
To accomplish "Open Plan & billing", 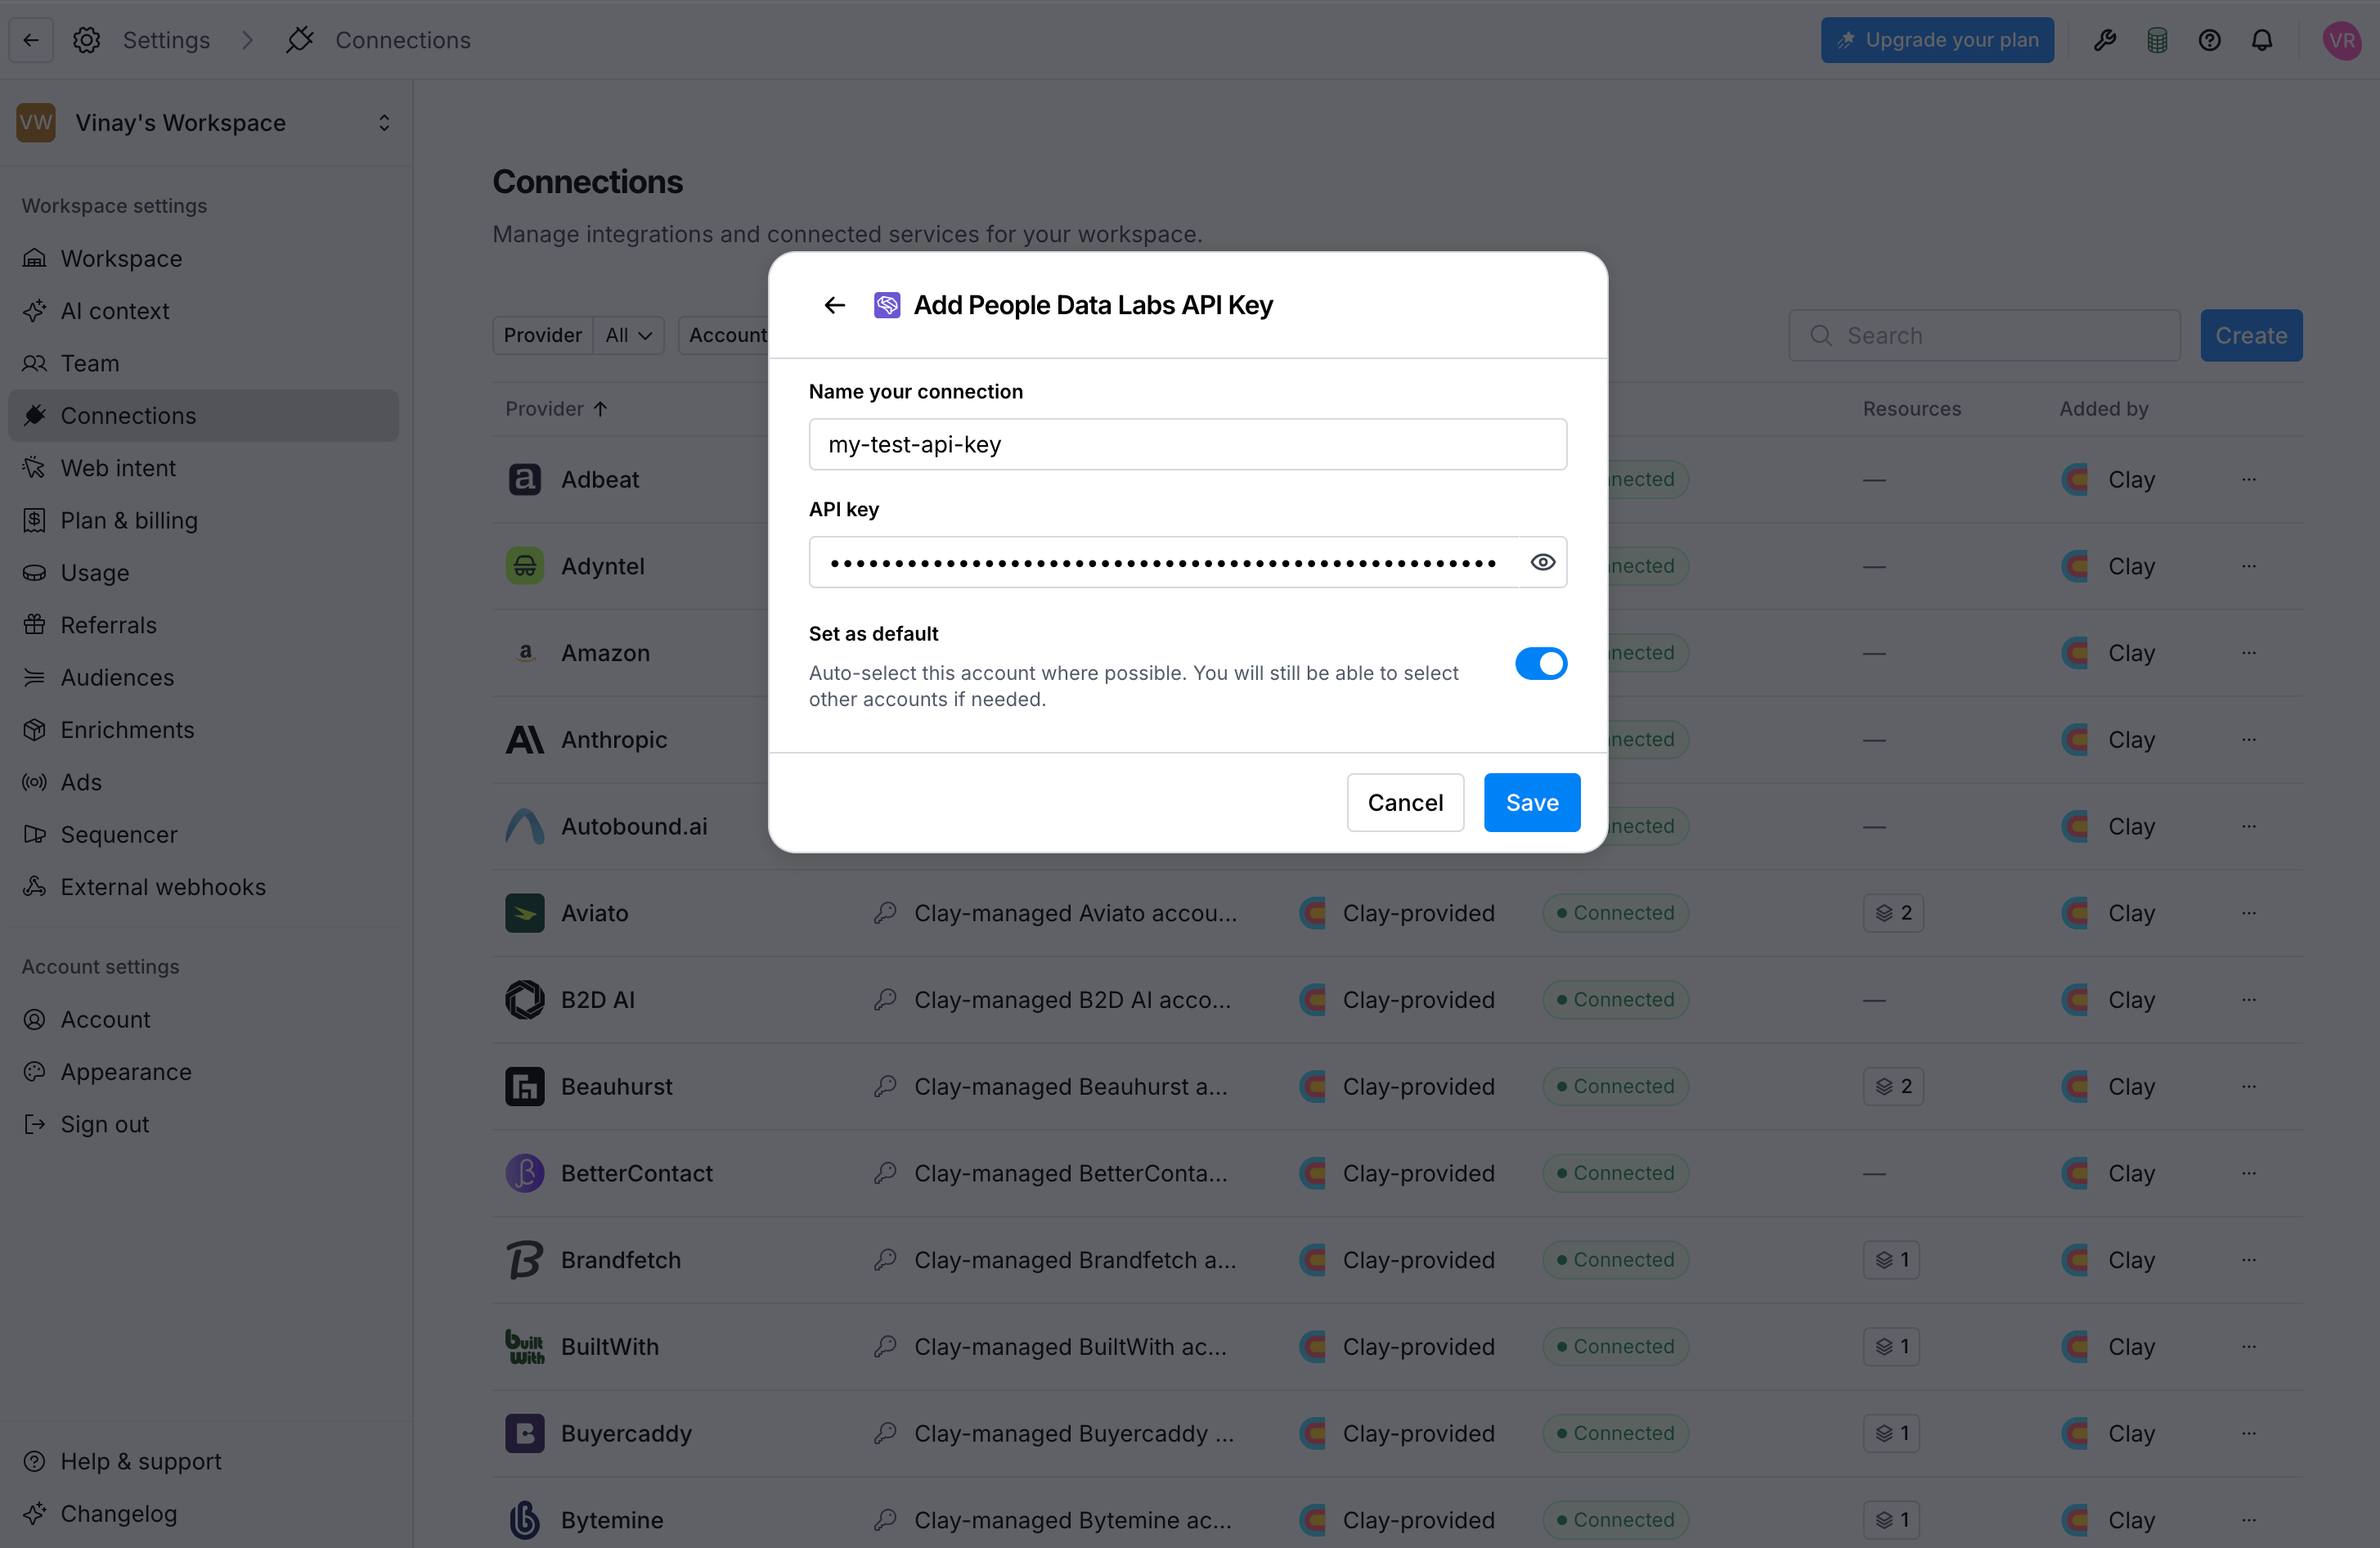I will click(204, 520).
